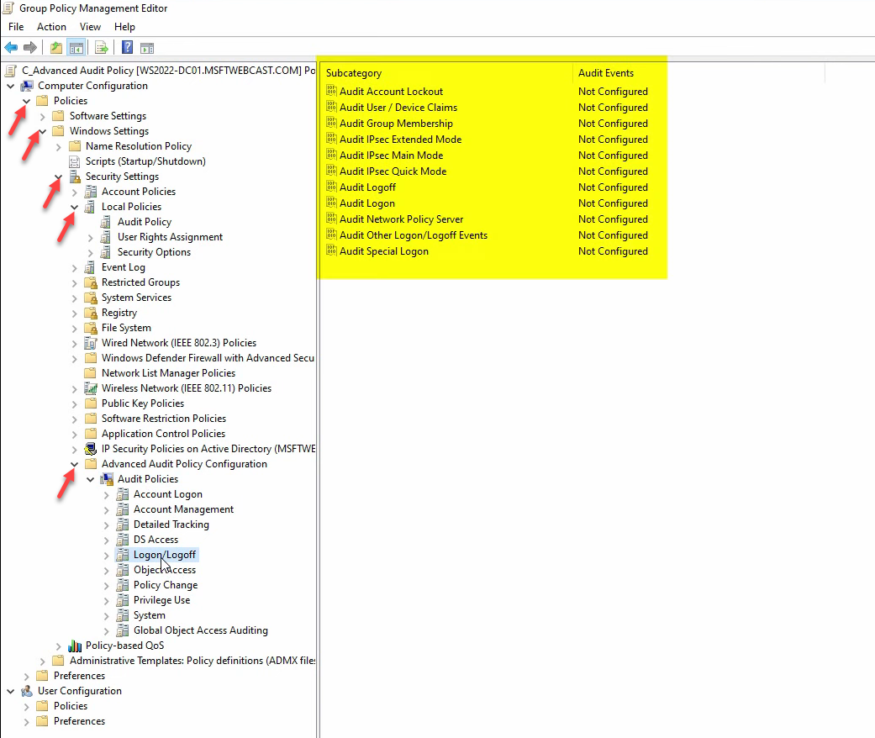Click the Forward arrow toolbar icon
Screen dimensions: 875x738
30,47
